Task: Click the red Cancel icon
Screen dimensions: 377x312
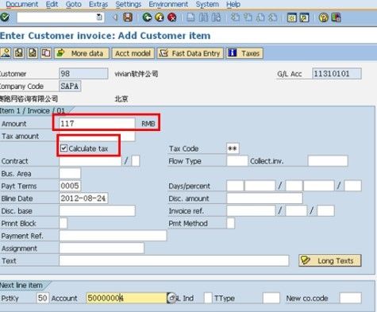Action: point(172,17)
